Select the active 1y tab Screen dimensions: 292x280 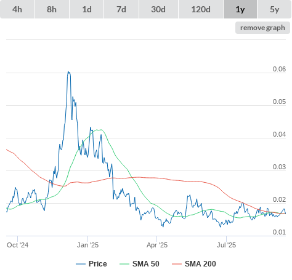[240, 9]
